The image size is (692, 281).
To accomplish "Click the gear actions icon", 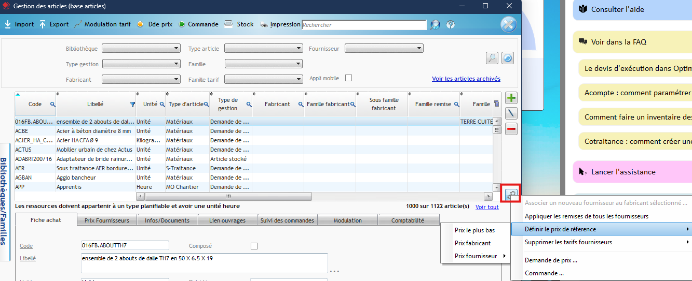I will tap(511, 195).
